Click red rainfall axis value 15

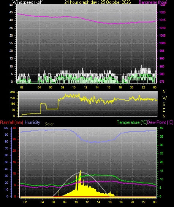click(x=14, y=162)
